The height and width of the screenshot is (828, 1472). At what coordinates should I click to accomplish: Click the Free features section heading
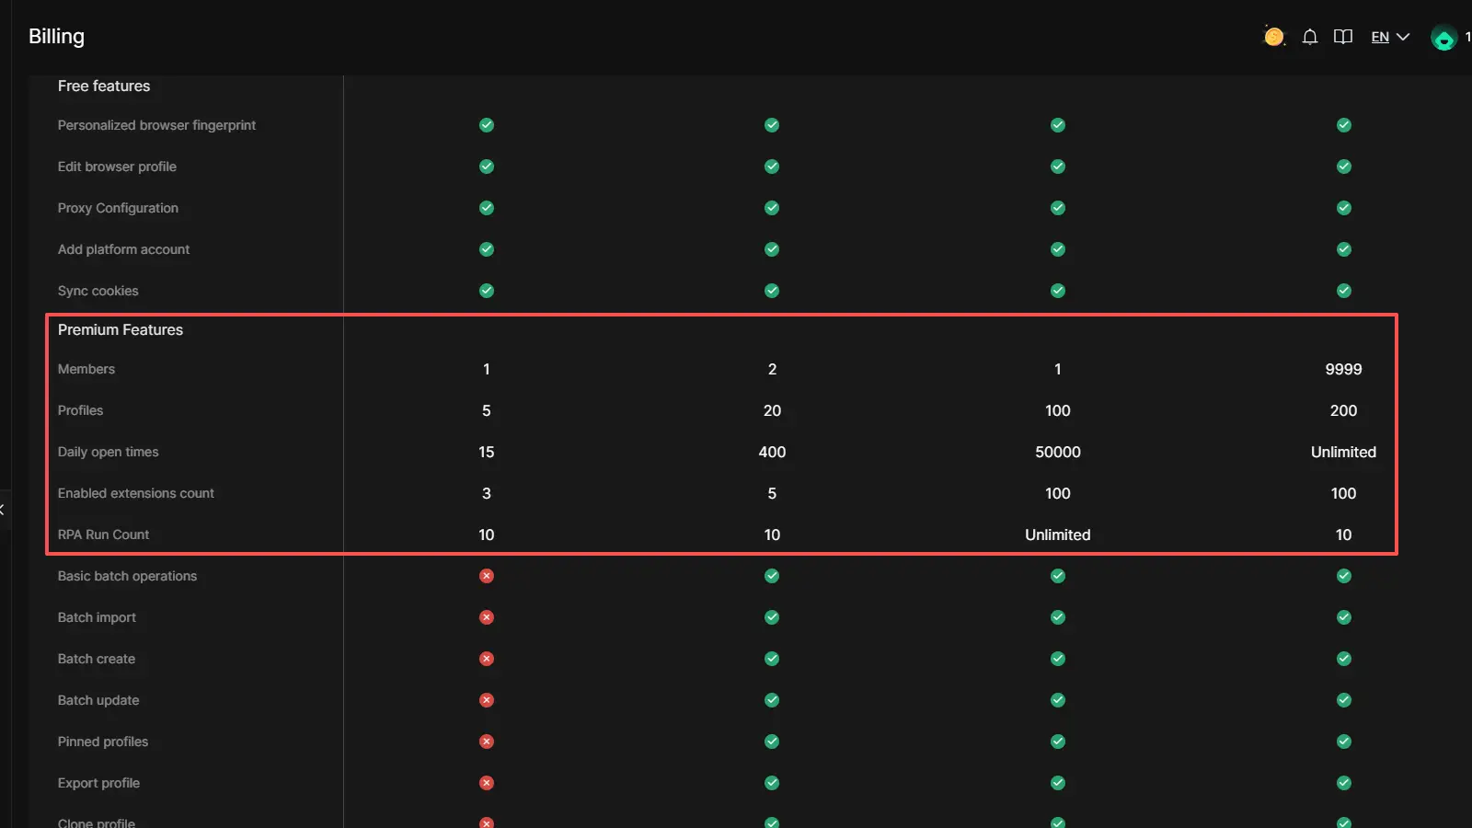tap(104, 86)
